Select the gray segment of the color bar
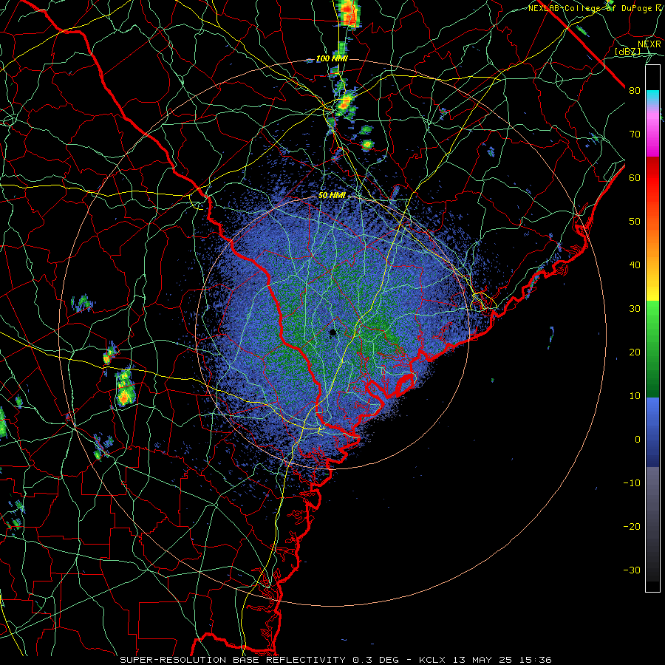The height and width of the screenshot is (665, 665). [x=652, y=524]
